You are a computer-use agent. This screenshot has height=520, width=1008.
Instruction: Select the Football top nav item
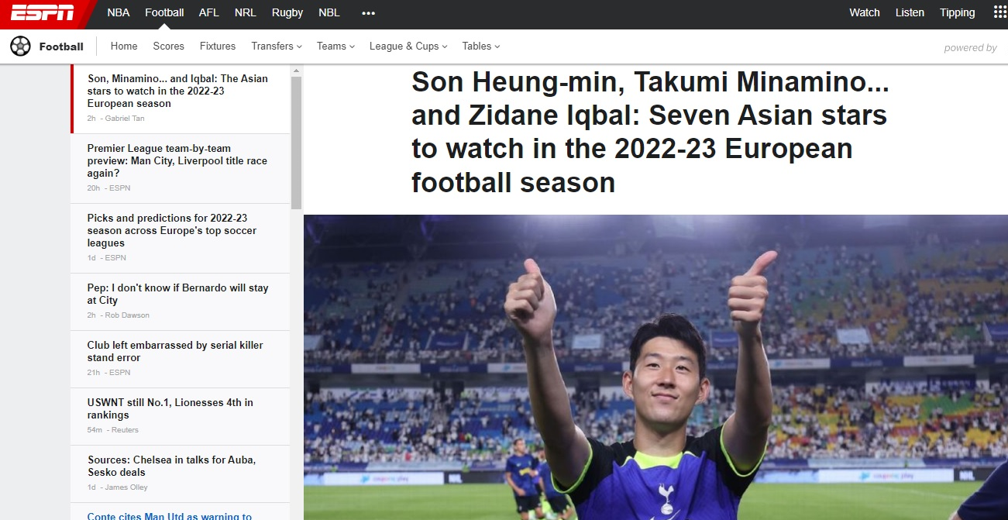pos(164,12)
